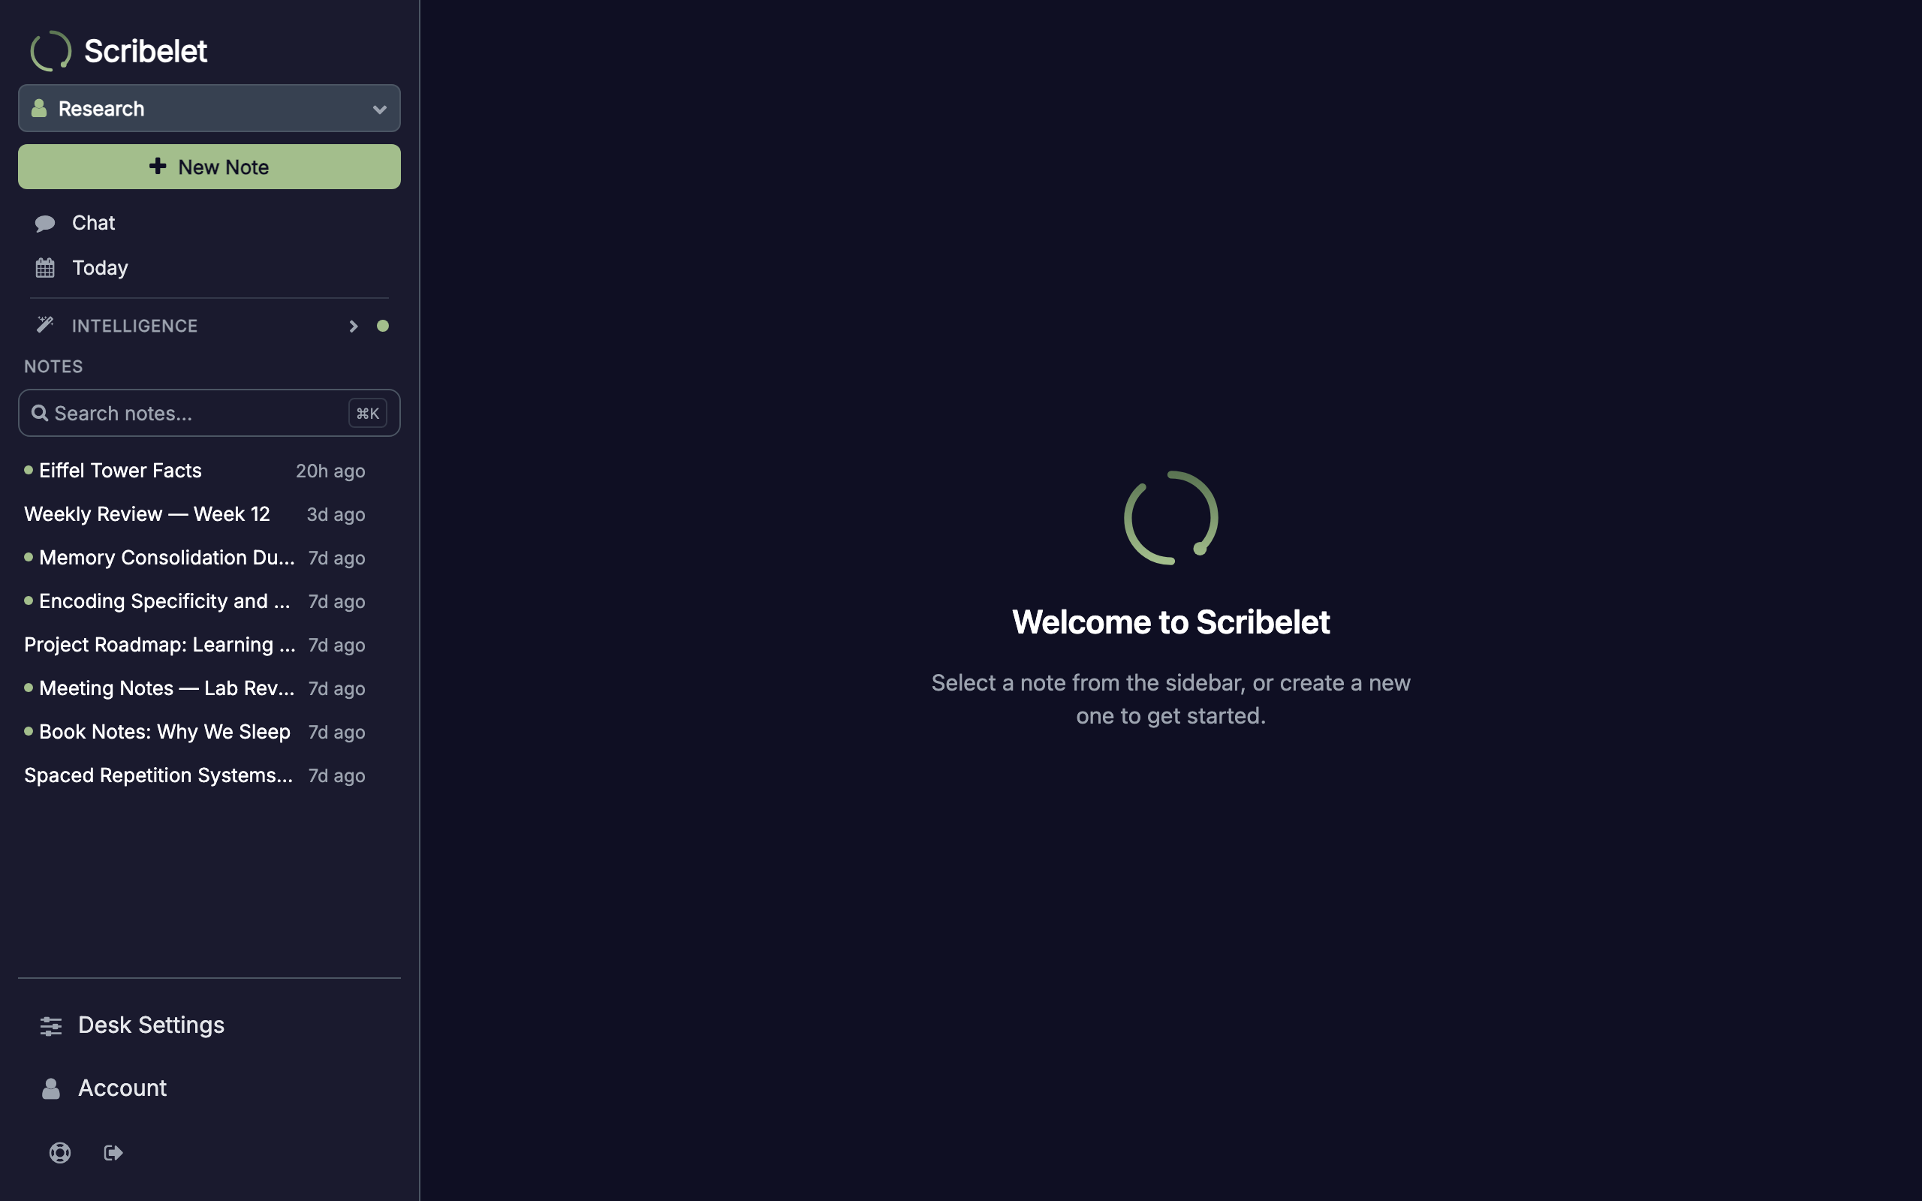Click the ⌘K shortcut badge
The image size is (1922, 1201).
(x=368, y=413)
